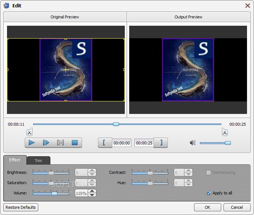This screenshot has height=215, width=254.
Task: Click the right scissors trim marker
Action: click(x=225, y=132)
